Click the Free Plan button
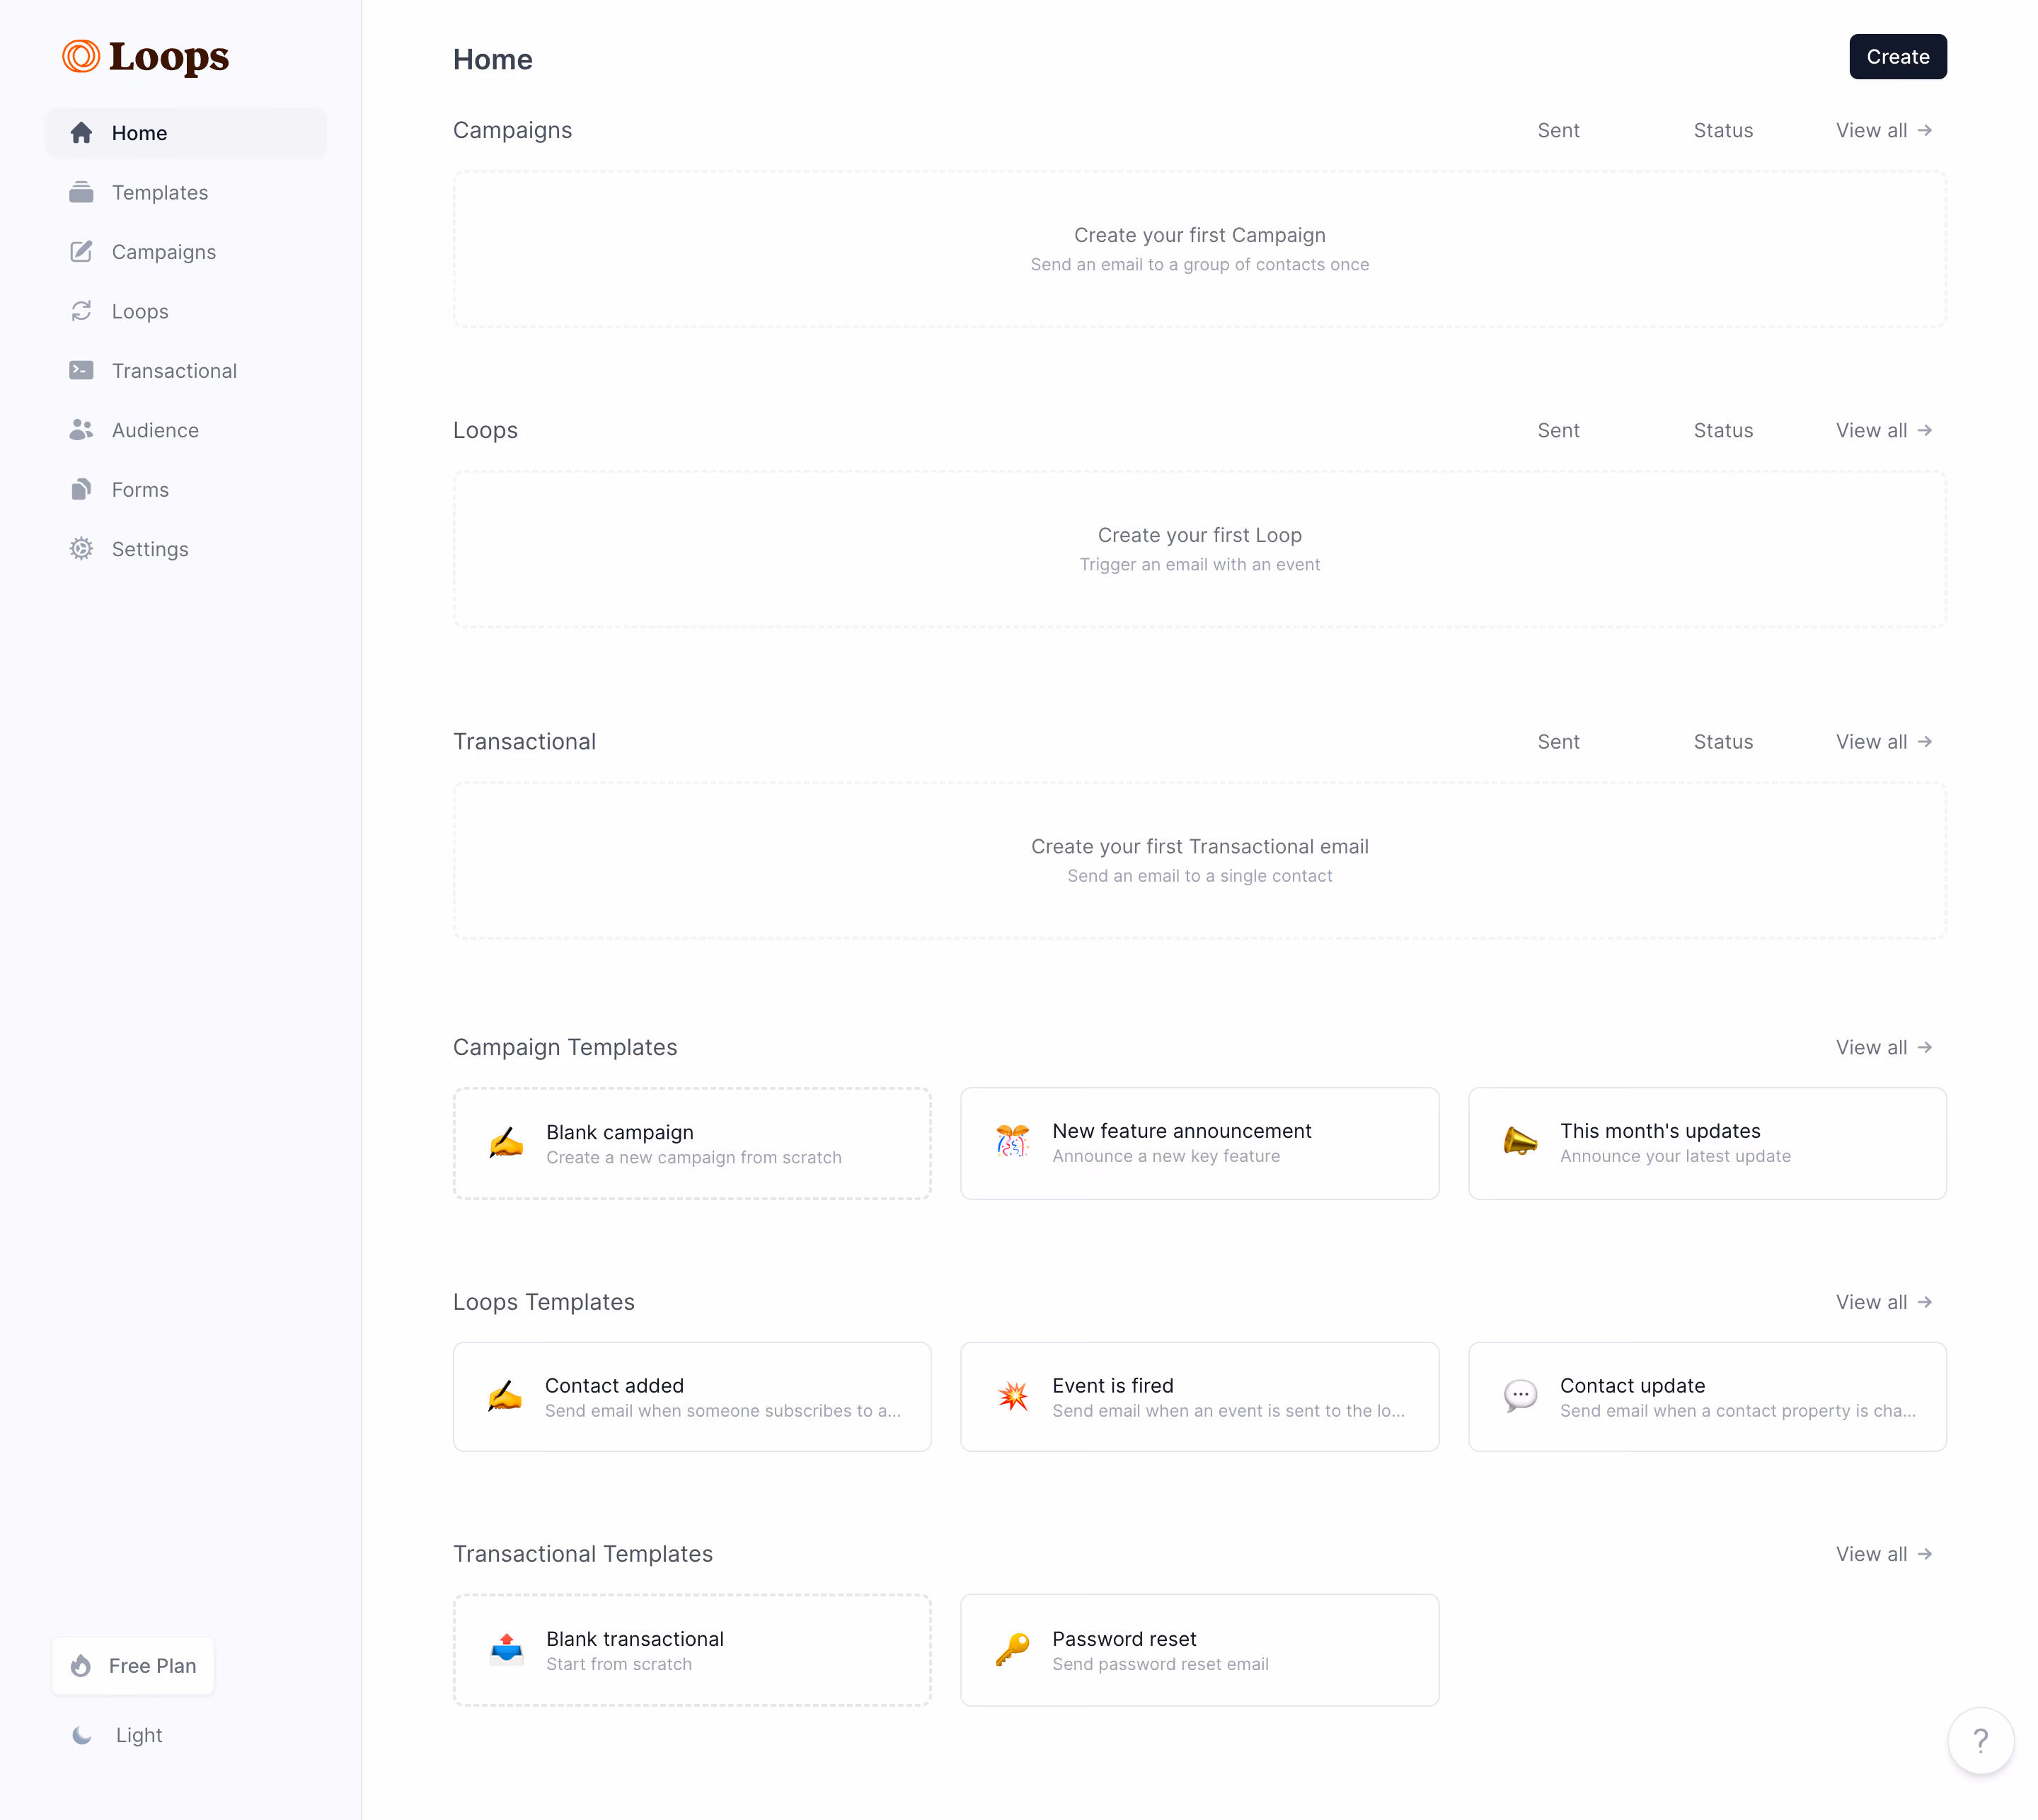 [133, 1666]
